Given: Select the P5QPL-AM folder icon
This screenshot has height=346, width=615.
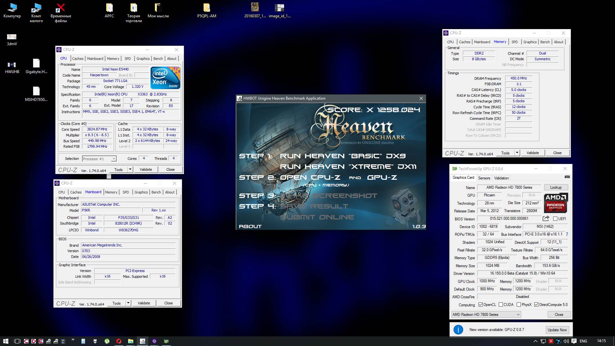Looking at the screenshot, I should point(207,11).
